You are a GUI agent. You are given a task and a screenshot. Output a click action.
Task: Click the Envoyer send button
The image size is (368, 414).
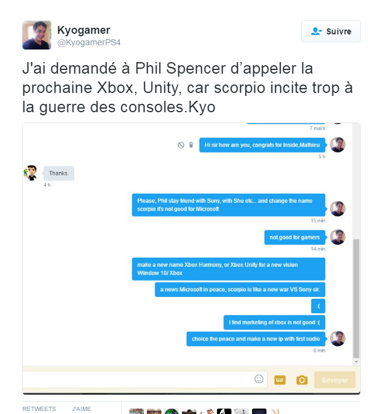click(x=335, y=380)
